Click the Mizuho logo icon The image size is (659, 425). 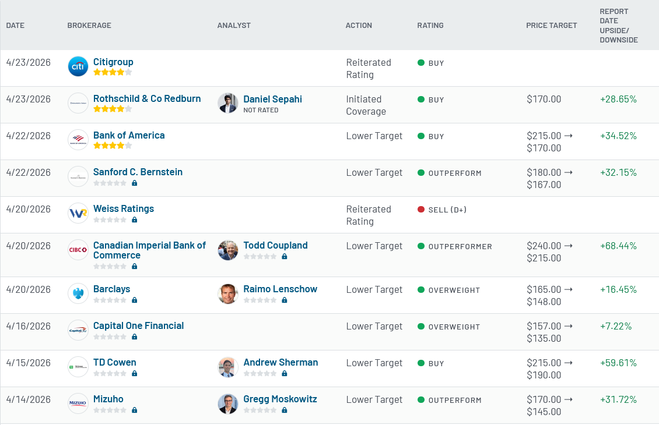(x=78, y=403)
